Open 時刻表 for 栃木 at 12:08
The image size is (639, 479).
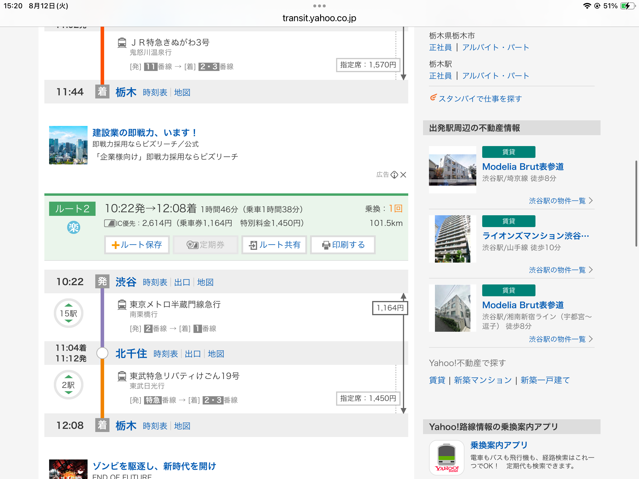coord(155,426)
